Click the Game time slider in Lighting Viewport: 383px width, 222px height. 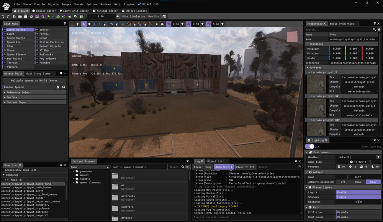click(358, 162)
